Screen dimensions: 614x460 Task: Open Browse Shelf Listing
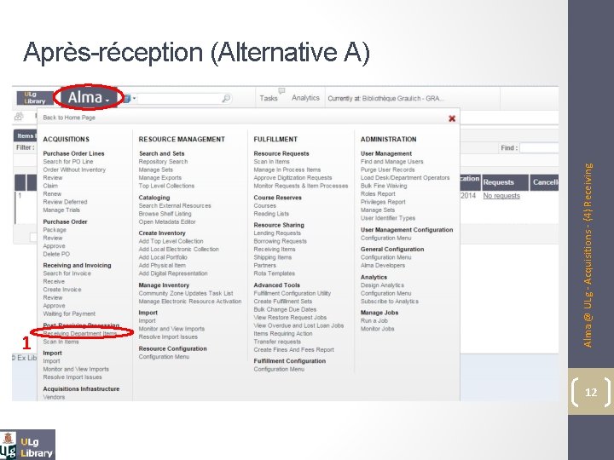[x=165, y=214]
